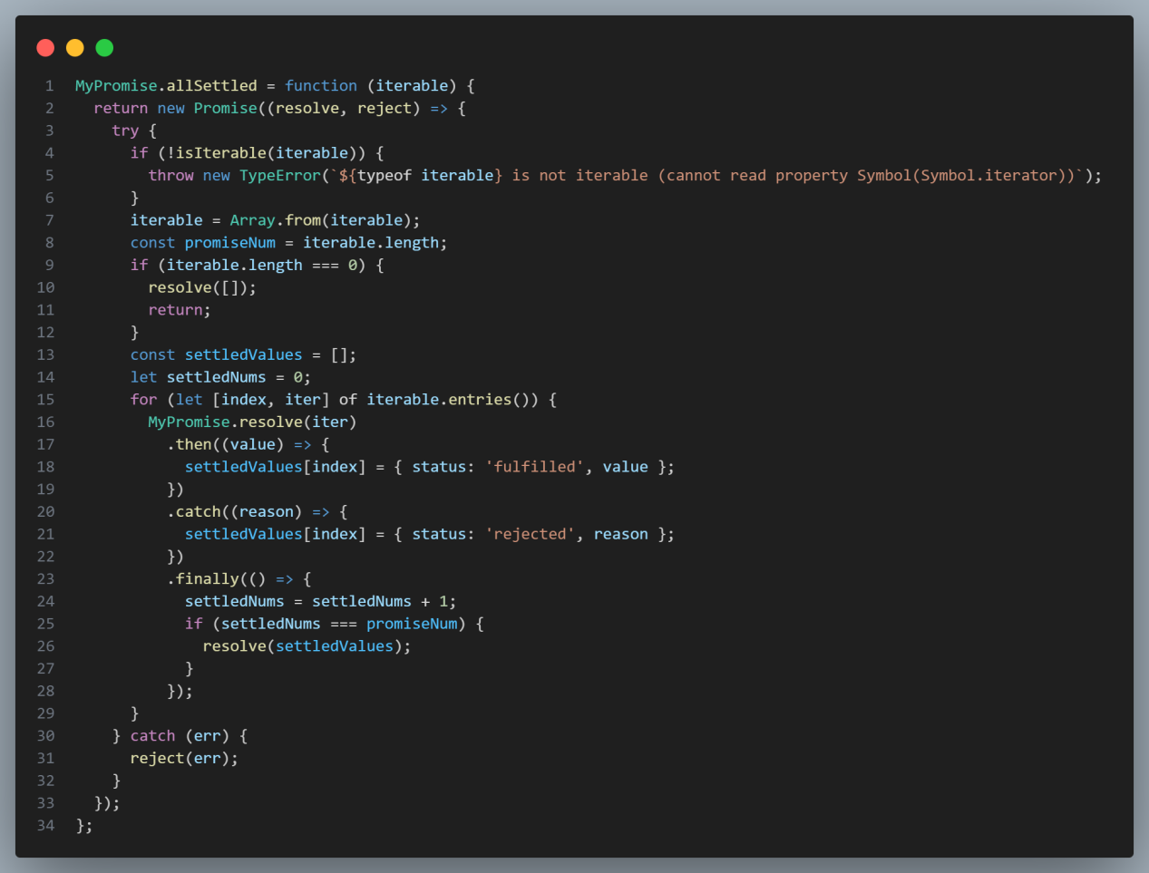Click line number 34 in the gutter
The width and height of the screenshot is (1149, 873).
[x=45, y=825]
